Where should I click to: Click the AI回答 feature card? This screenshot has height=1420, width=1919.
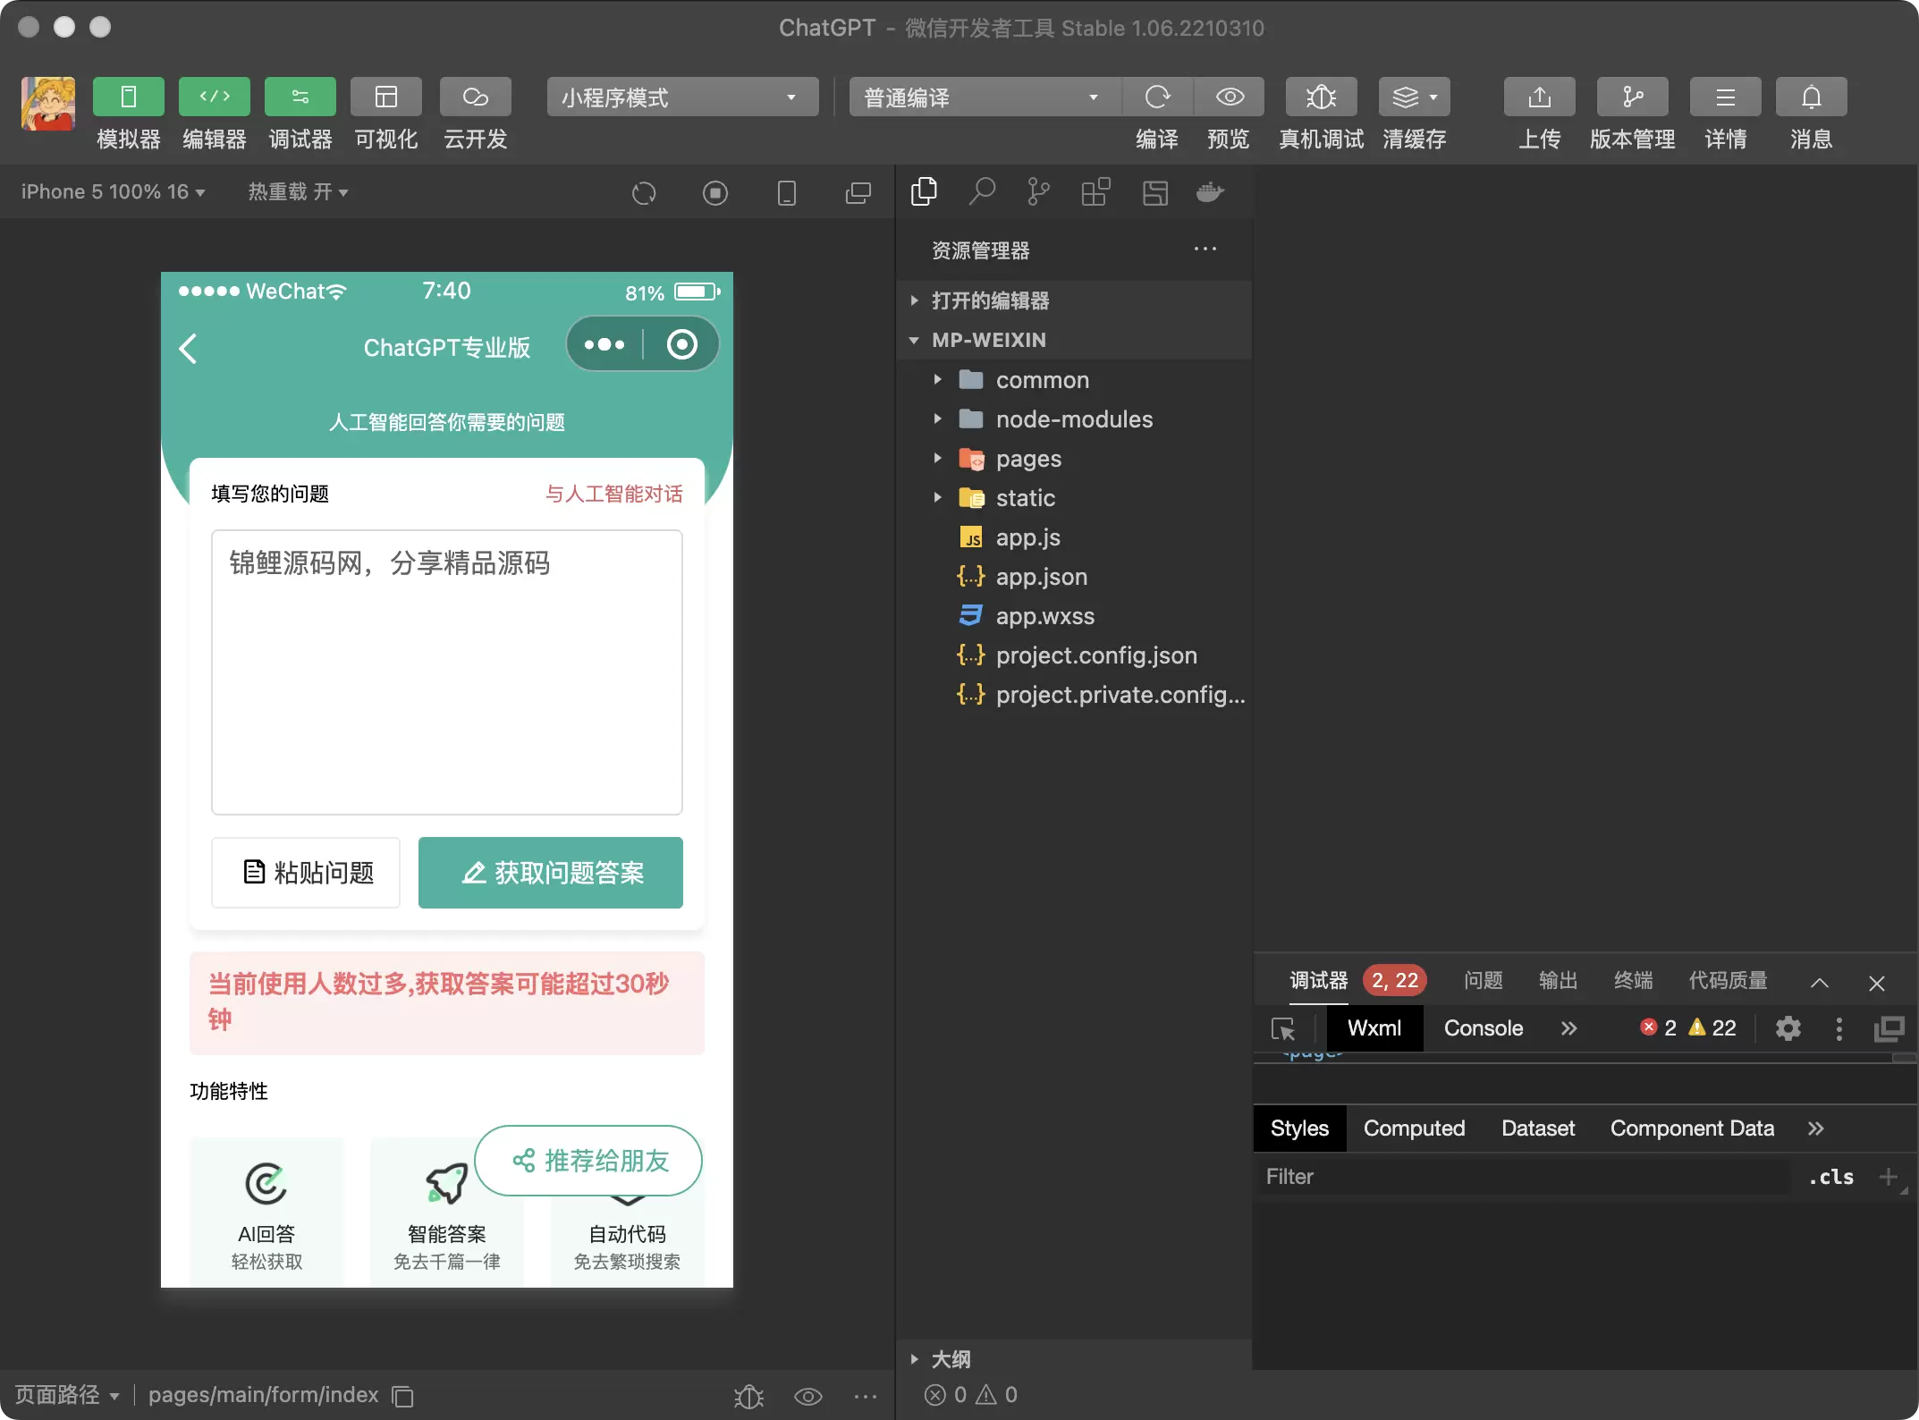point(266,1213)
